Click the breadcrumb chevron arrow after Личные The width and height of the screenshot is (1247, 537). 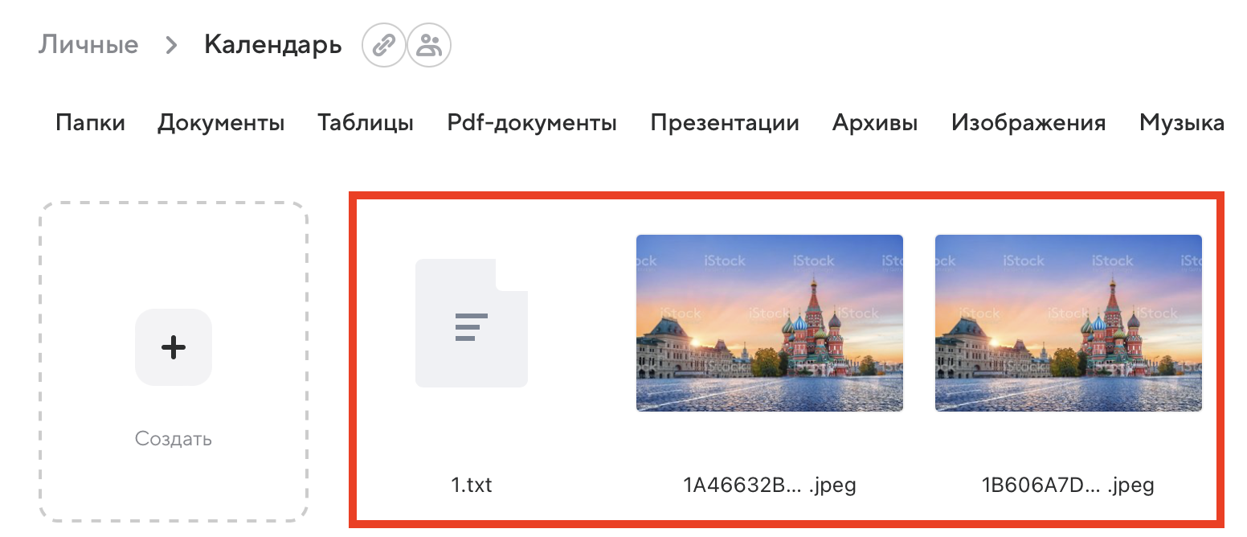pyautogui.click(x=170, y=45)
